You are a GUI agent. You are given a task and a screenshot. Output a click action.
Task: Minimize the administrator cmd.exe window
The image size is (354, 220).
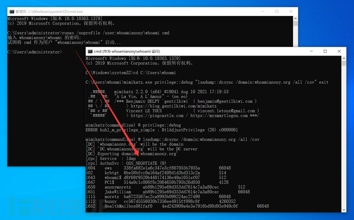(x=263, y=11)
